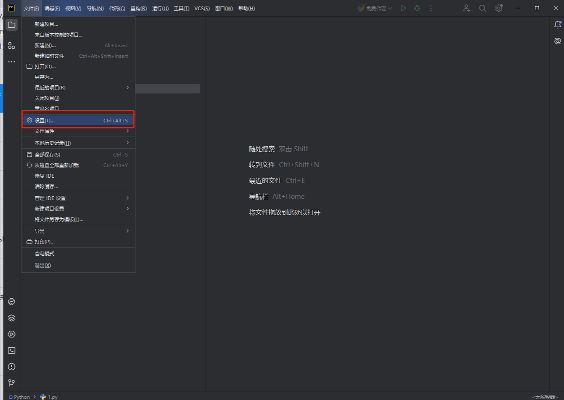564x400 pixels.
Task: Open the 文件 menu in menu bar
Action: [x=31, y=9]
